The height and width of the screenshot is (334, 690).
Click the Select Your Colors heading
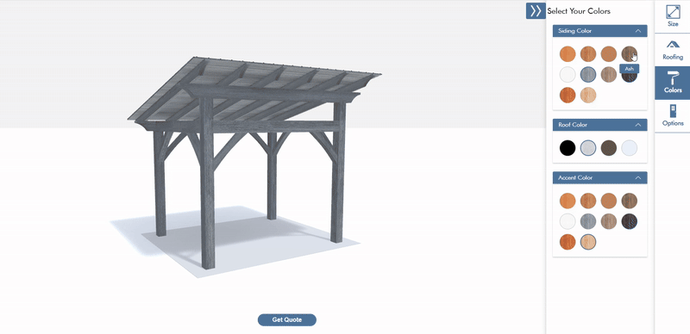click(579, 11)
